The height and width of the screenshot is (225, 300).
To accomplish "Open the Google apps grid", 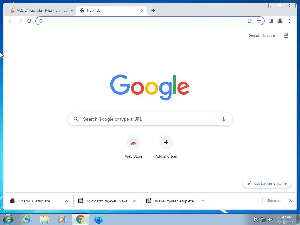I will click(x=286, y=35).
